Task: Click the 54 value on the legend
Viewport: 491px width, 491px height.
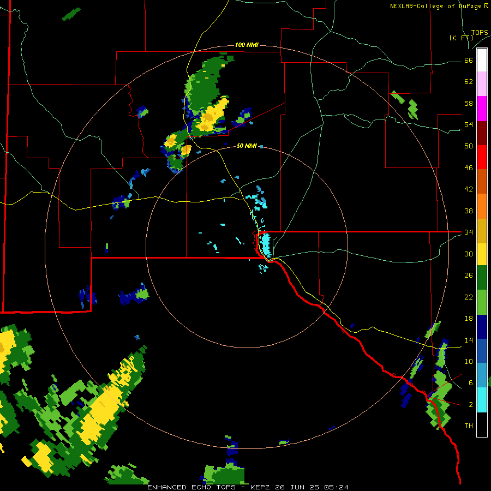Action: 469,124
